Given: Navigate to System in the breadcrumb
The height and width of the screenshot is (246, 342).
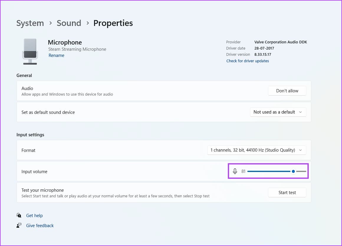Looking at the screenshot, I should (x=30, y=23).
